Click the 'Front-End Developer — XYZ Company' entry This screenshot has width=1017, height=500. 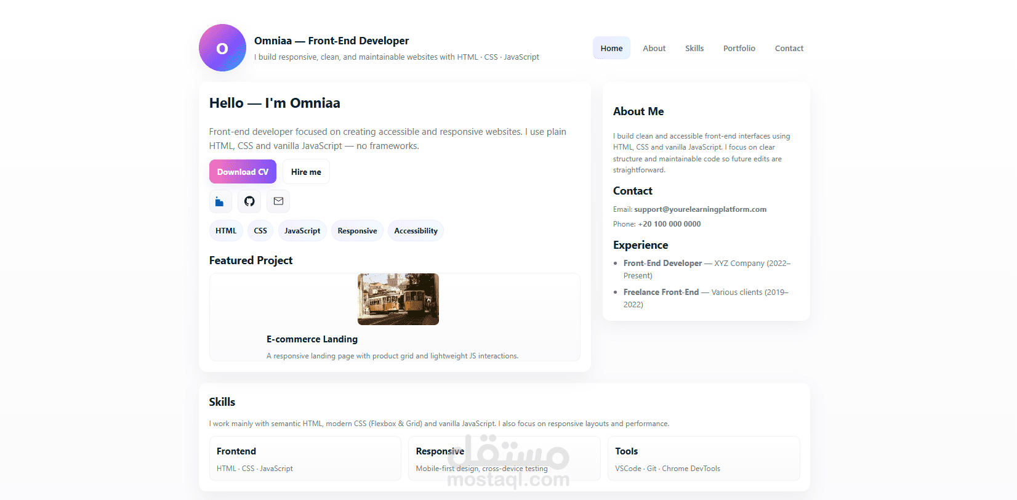point(707,269)
